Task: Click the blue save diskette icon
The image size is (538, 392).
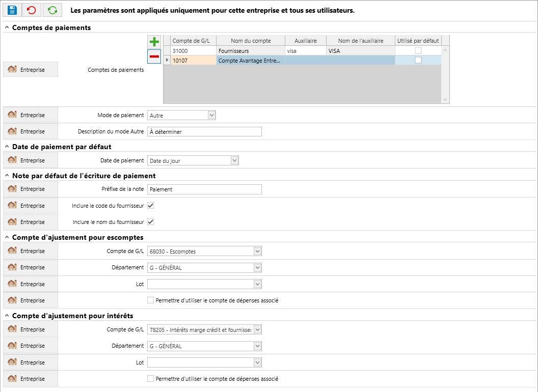Action: (12, 10)
